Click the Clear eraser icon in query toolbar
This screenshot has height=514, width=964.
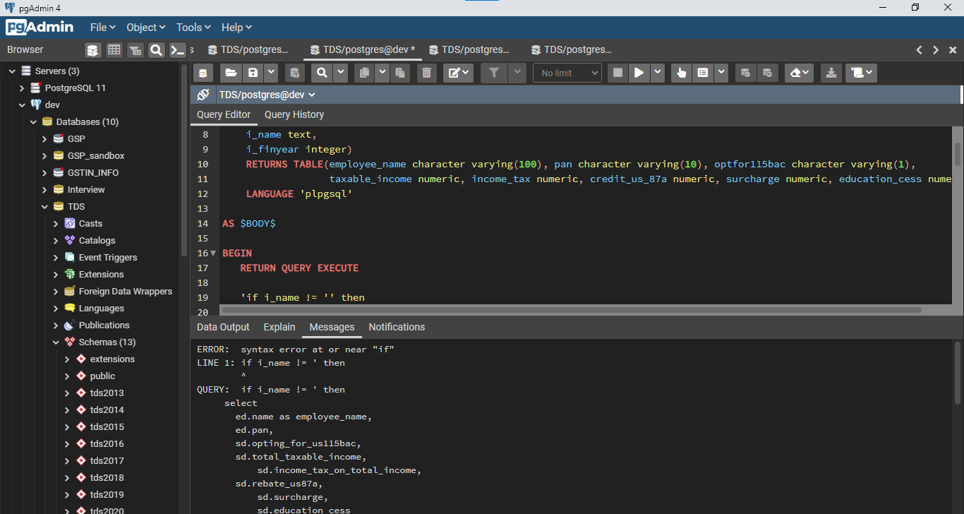coord(800,73)
